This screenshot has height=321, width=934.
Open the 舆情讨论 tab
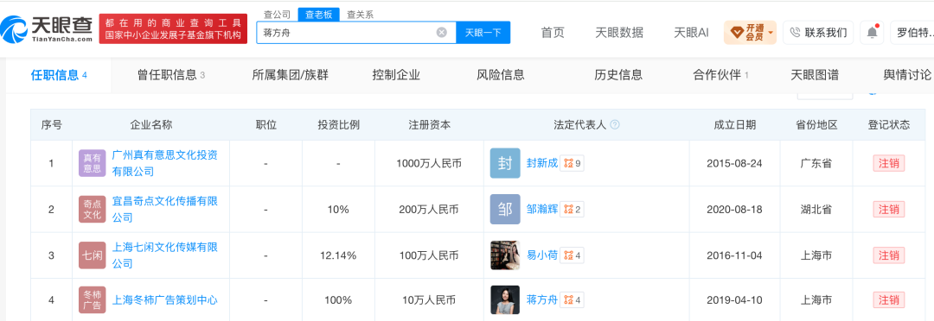pos(907,75)
